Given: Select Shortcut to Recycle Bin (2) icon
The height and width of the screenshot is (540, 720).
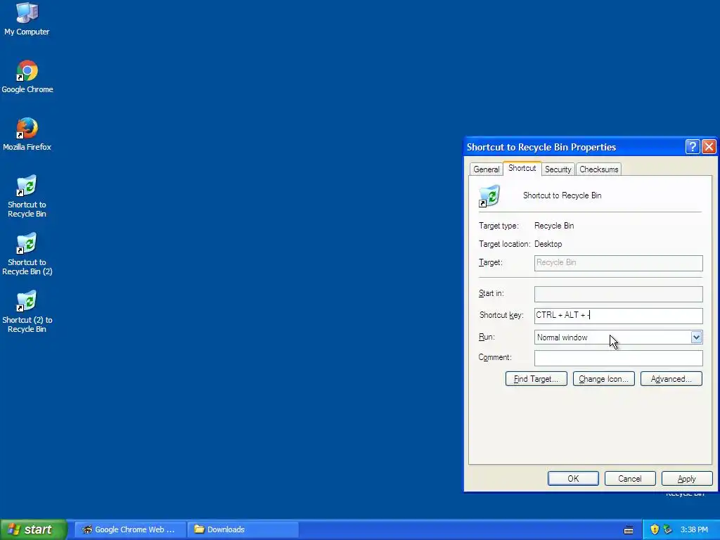Looking at the screenshot, I should pos(27,255).
